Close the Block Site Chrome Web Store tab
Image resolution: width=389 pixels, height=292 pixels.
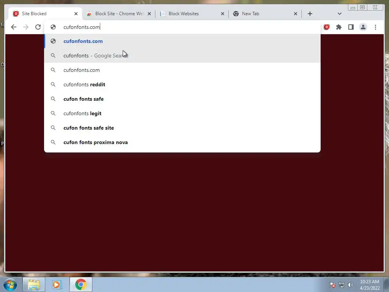click(149, 14)
